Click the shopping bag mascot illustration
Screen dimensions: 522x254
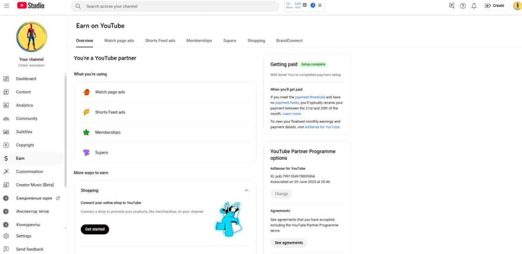coord(229,219)
